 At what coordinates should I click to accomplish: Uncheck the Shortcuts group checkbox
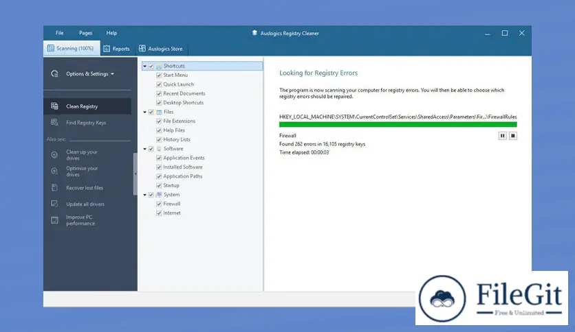[x=151, y=66]
